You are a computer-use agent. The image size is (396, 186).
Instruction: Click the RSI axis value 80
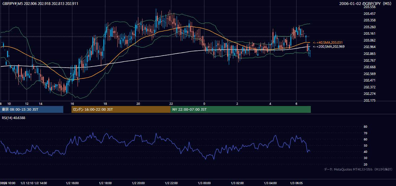tap(365, 127)
